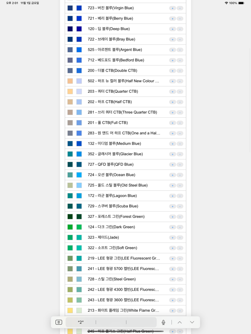The image size is (251, 334).
Task: Select the row 725 - 올드 스틸 블루(Old Steel Blue)
Action: [126, 186]
